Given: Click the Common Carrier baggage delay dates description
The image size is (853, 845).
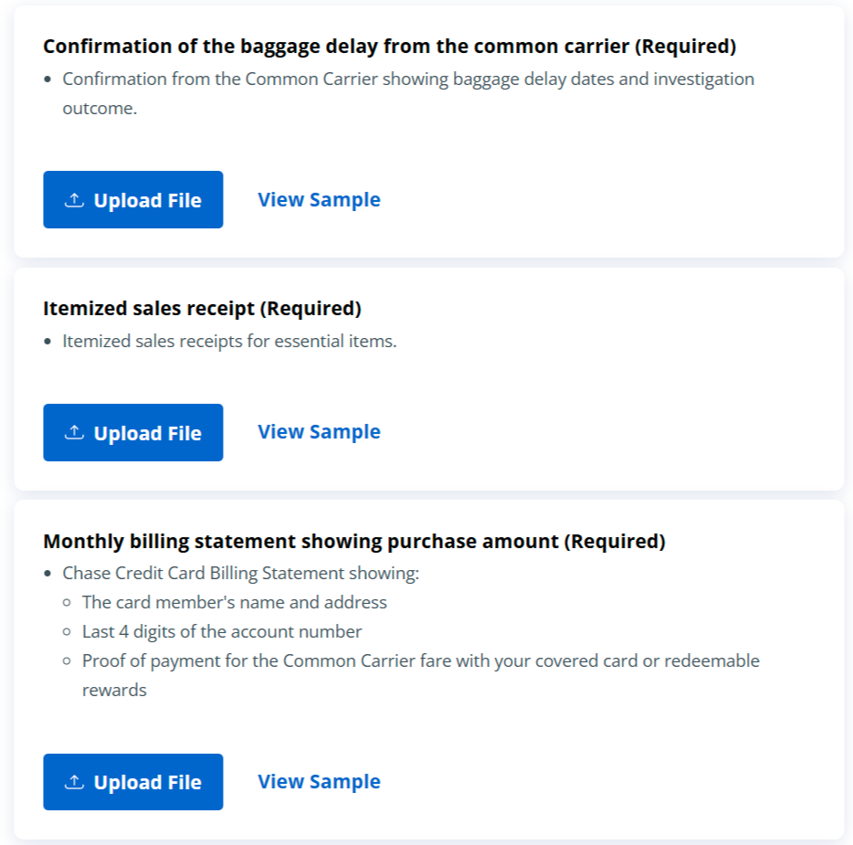Looking at the screenshot, I should 408,79.
